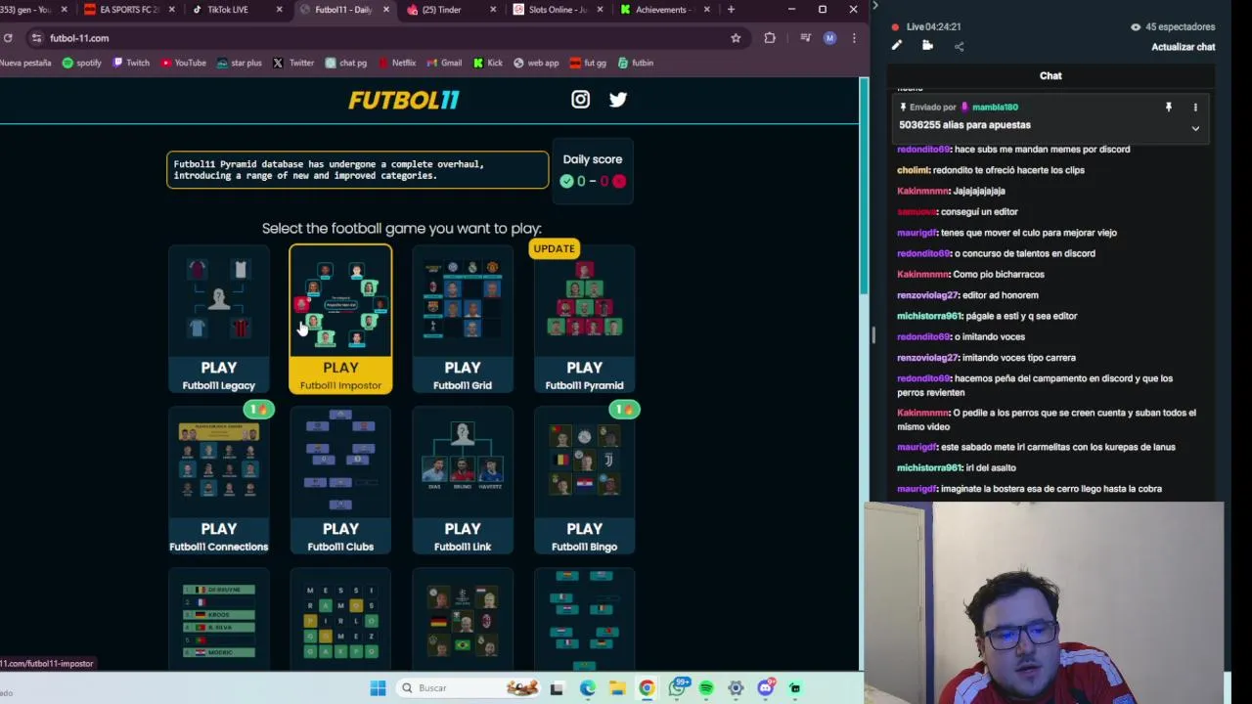Switch to the Slots Online browser tab
1252x704 pixels.
pos(557,10)
